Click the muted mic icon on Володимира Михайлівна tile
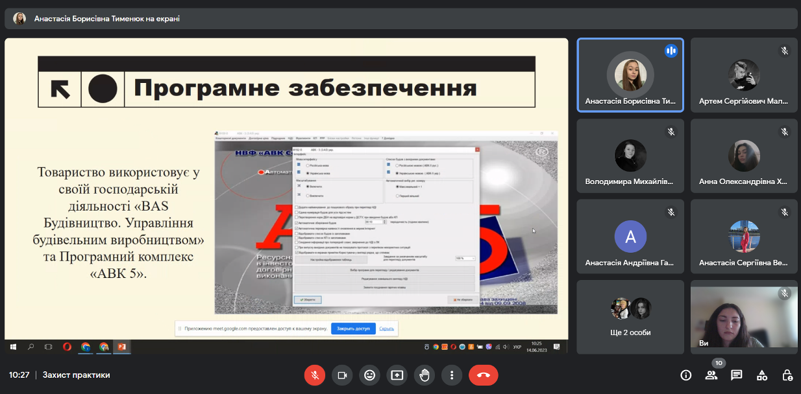Viewport: 801px width, 394px height. tap(671, 132)
